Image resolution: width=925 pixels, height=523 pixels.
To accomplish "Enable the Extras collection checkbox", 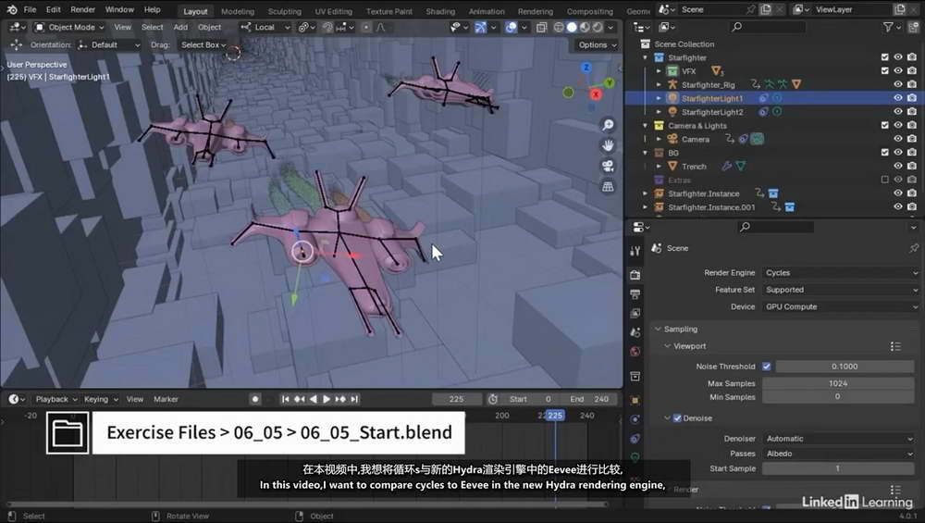I will coord(884,180).
